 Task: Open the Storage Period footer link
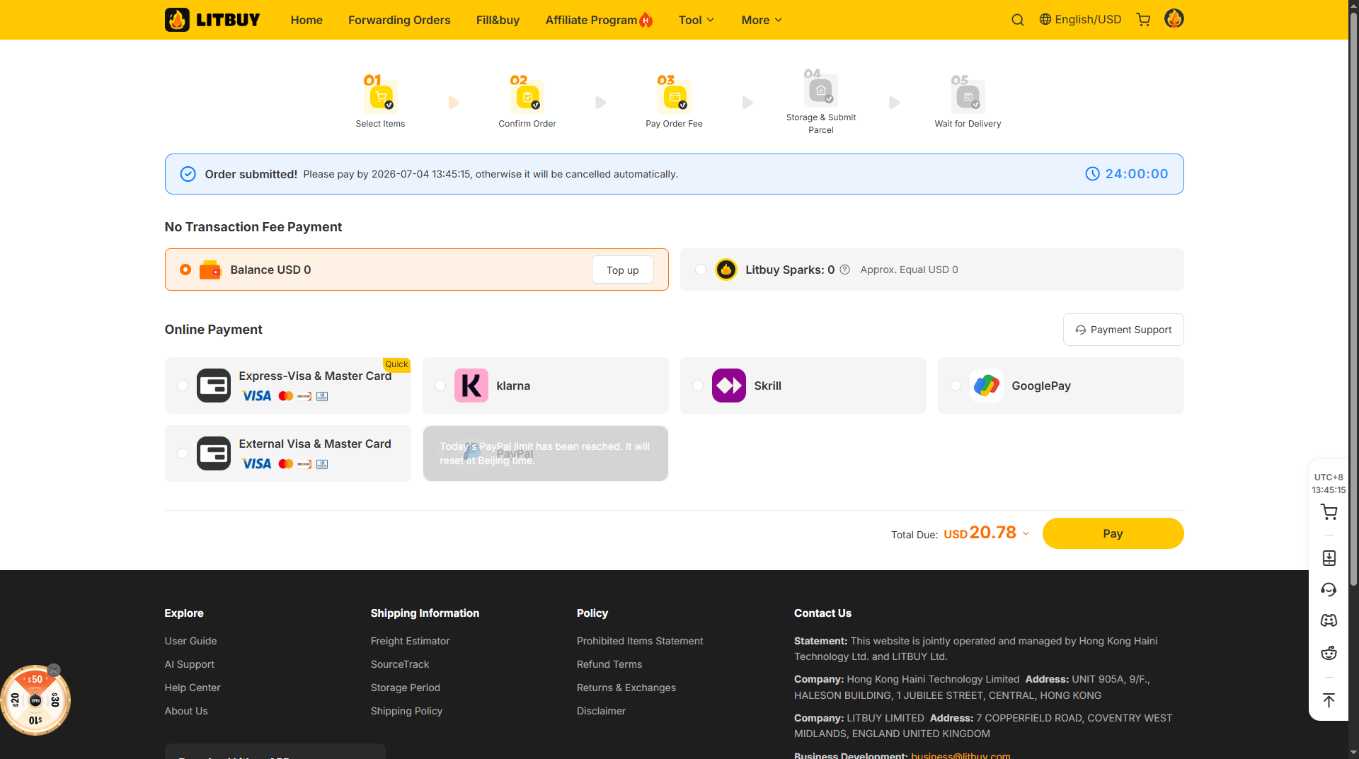[406, 688]
